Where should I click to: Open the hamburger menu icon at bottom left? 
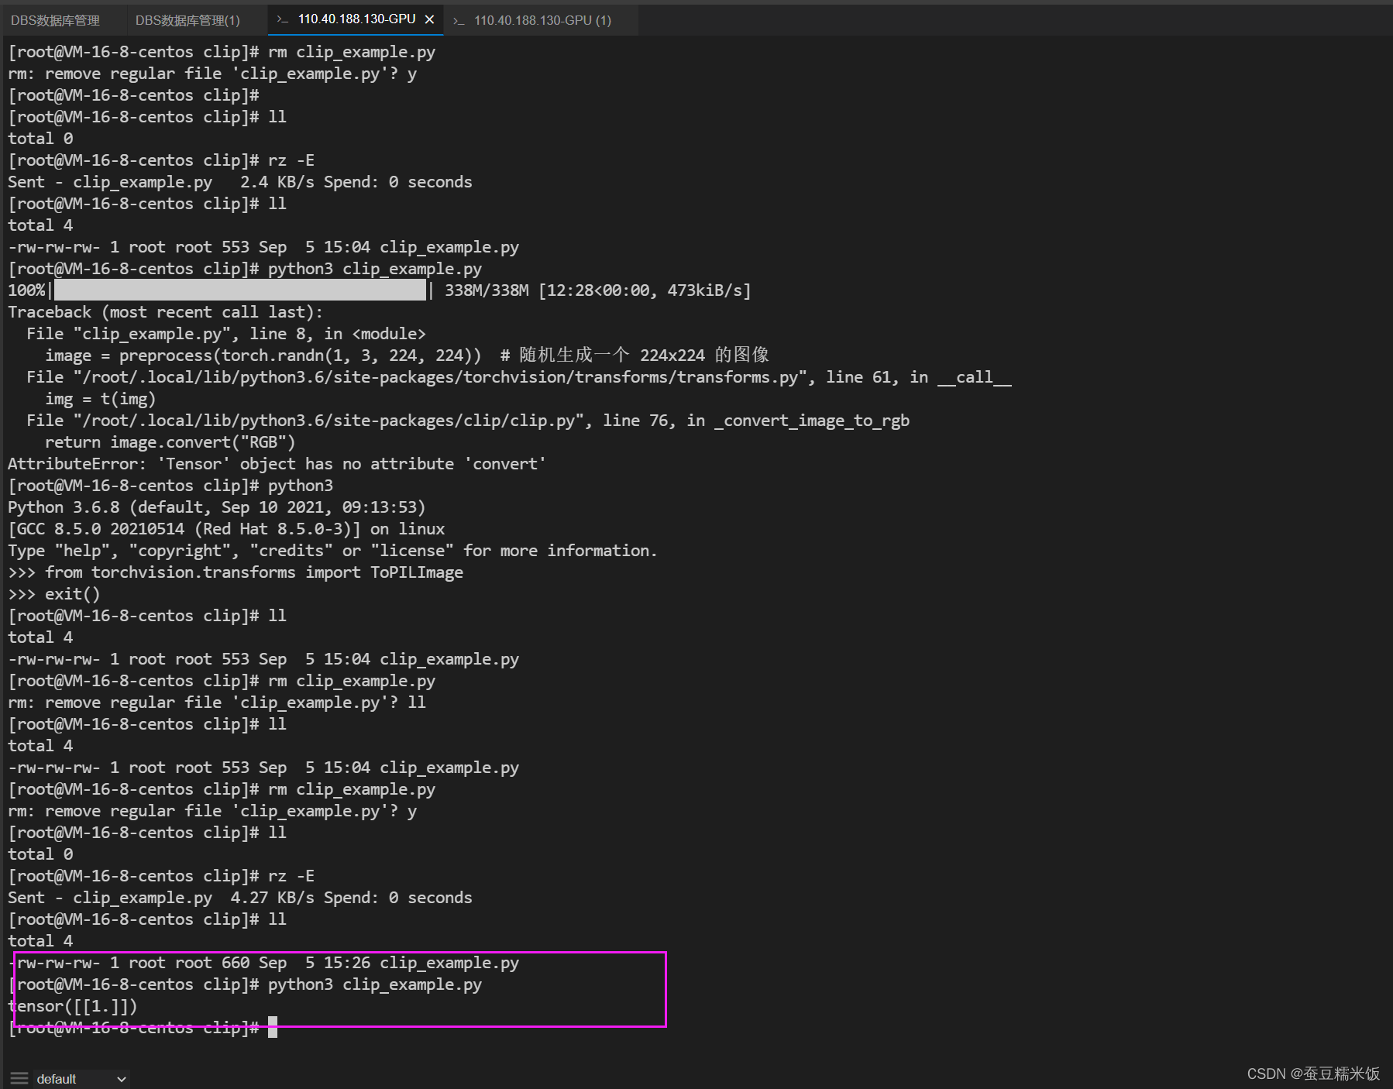(19, 1078)
